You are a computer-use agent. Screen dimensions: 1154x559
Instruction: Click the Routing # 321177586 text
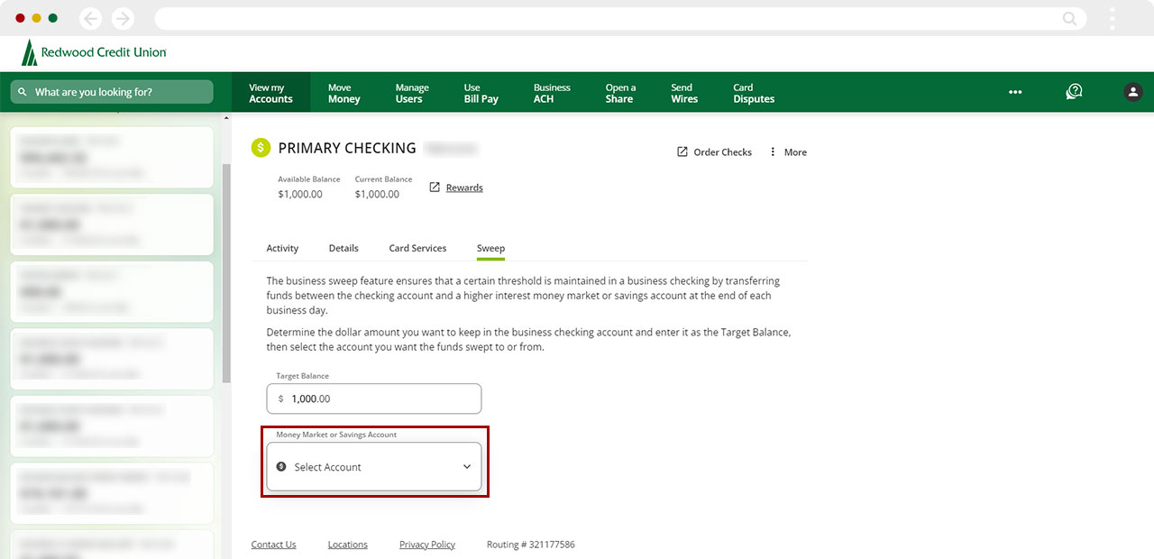[x=530, y=545]
